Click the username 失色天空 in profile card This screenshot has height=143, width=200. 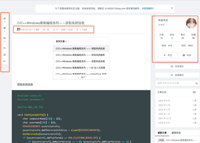pyautogui.click(x=163, y=20)
